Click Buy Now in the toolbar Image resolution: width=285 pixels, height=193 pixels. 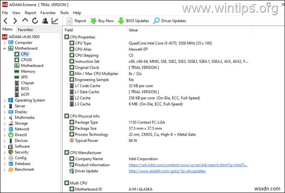[x=102, y=21]
